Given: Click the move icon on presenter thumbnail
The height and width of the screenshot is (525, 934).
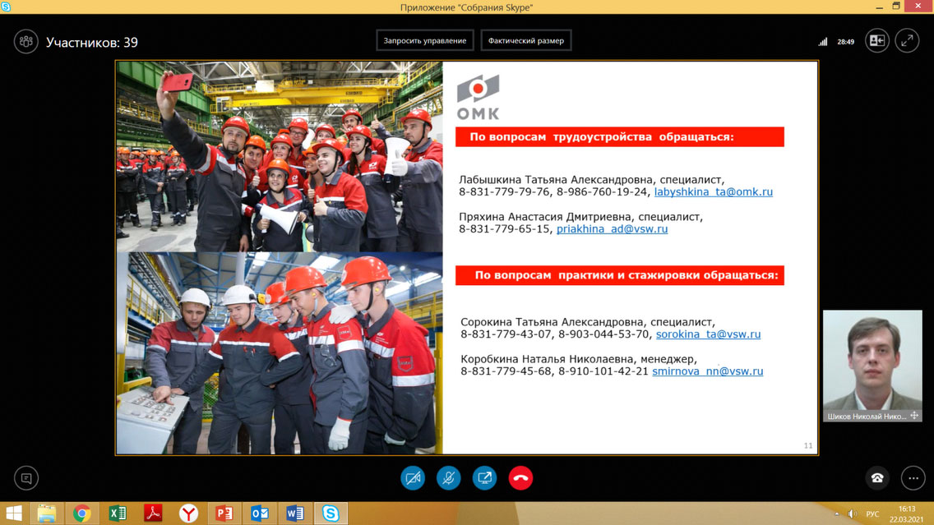Looking at the screenshot, I should pyautogui.click(x=914, y=416).
